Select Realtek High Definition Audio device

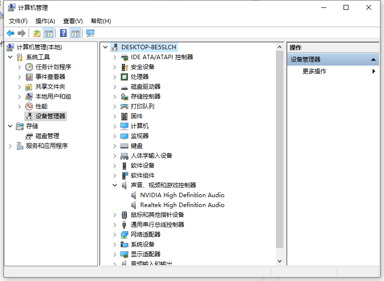[x=182, y=205]
